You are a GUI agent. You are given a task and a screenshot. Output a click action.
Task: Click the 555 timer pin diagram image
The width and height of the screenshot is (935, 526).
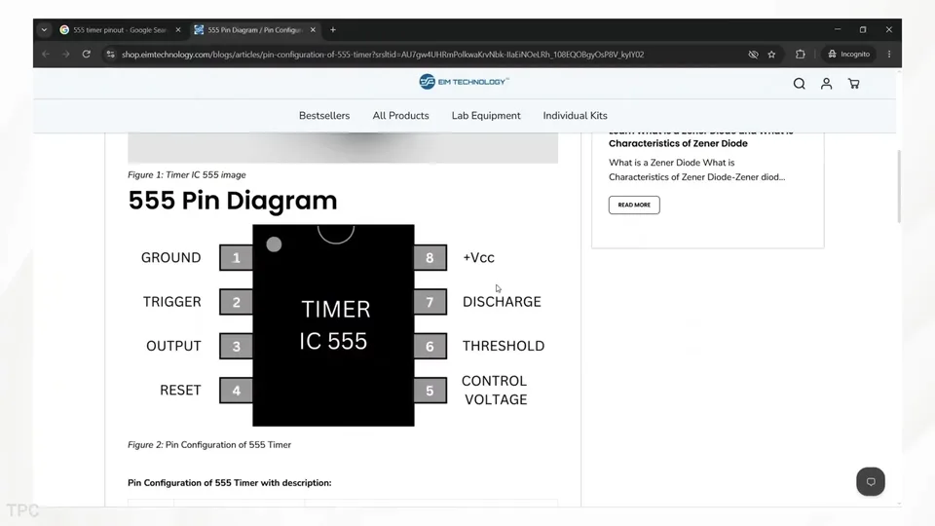coord(342,325)
